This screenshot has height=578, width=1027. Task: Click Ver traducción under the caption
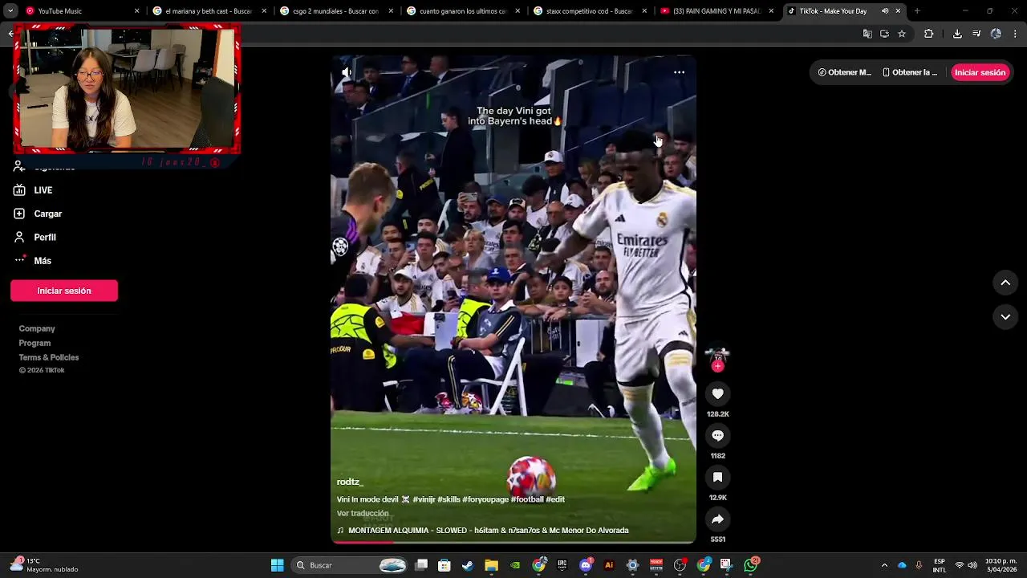click(x=363, y=514)
